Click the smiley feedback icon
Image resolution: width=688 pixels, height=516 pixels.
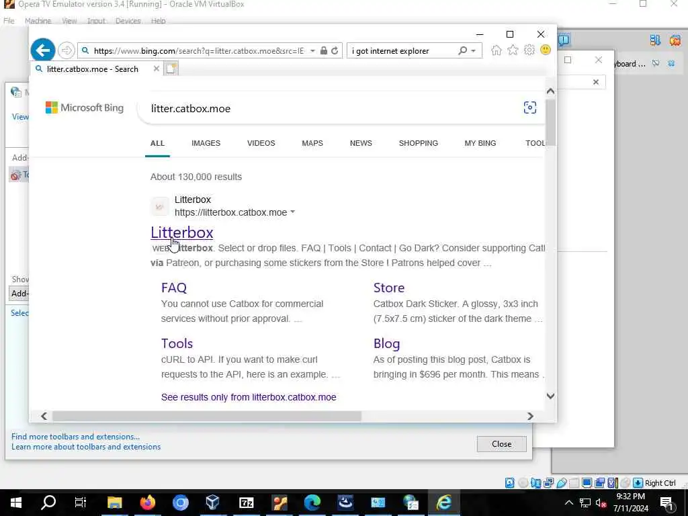point(546,50)
